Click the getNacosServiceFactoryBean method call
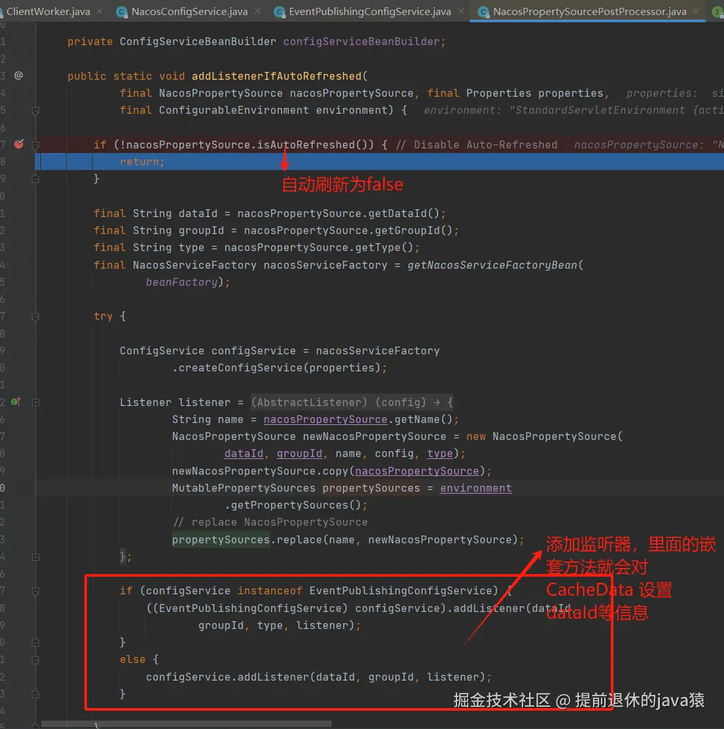724x729 pixels. point(492,265)
